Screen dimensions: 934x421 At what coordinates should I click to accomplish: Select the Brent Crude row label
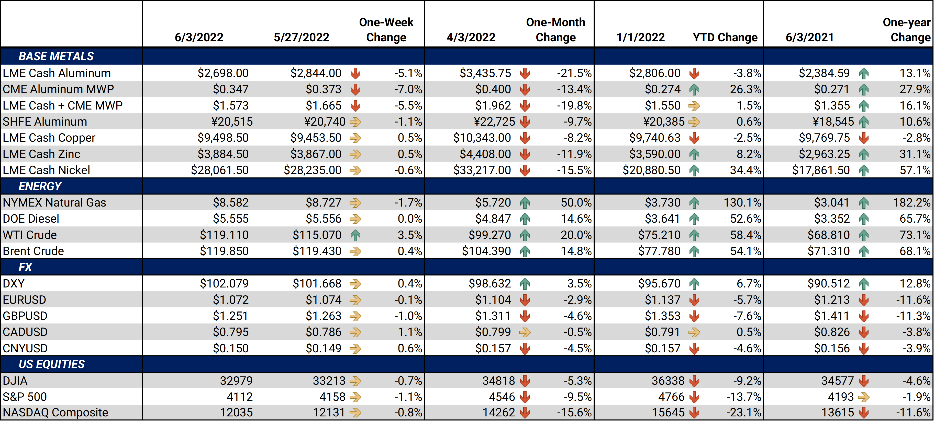[33, 251]
